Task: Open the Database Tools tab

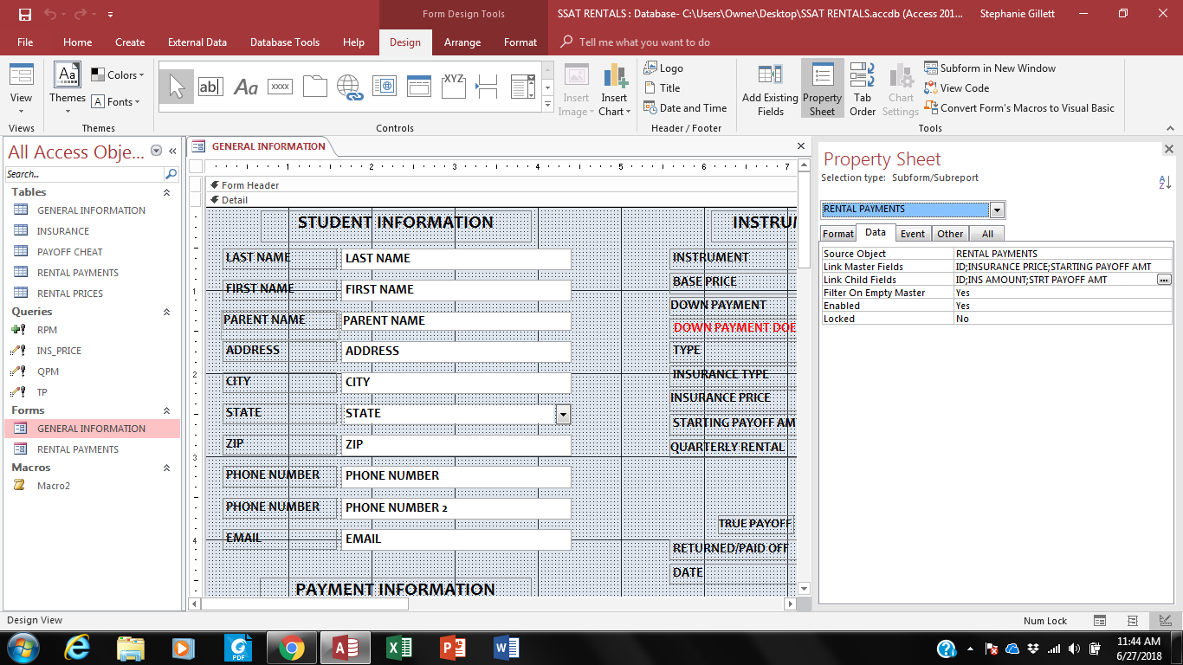Action: click(x=284, y=42)
